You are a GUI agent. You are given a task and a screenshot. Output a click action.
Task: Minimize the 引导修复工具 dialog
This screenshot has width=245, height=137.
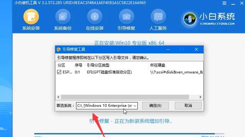pos(168,49)
